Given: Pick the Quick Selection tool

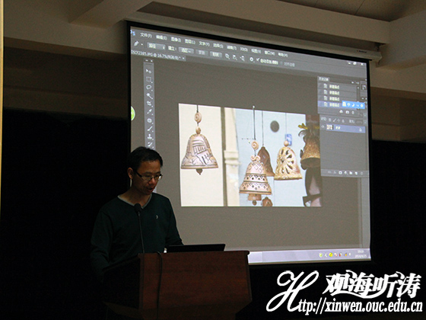Looking at the screenshot, I should pos(149,95).
